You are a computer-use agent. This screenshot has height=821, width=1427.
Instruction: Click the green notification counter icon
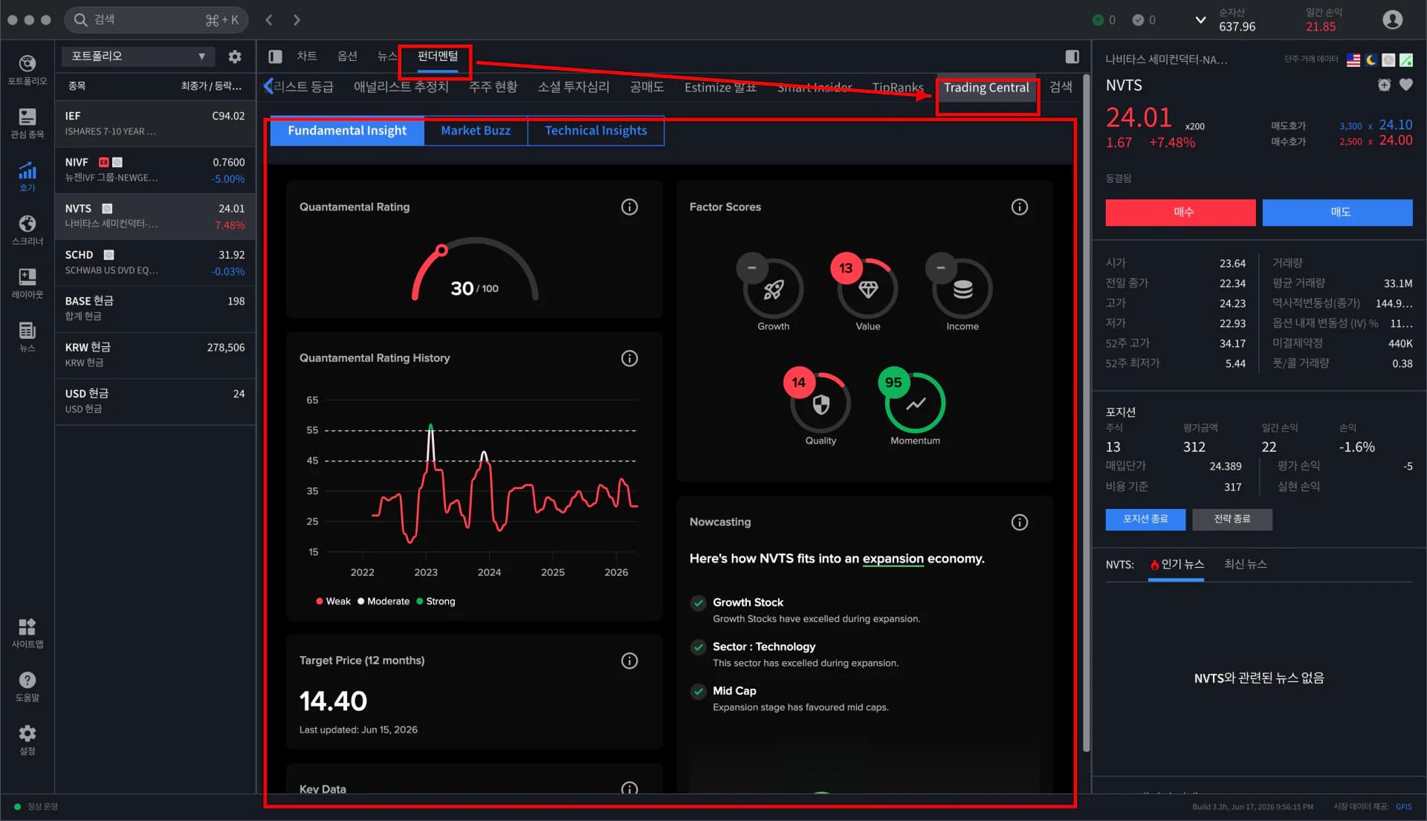[x=1098, y=20]
